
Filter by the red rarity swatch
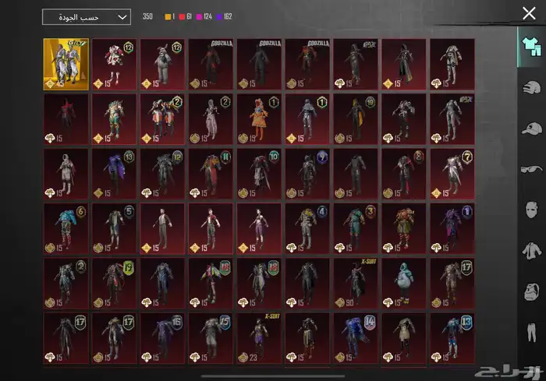183,16
